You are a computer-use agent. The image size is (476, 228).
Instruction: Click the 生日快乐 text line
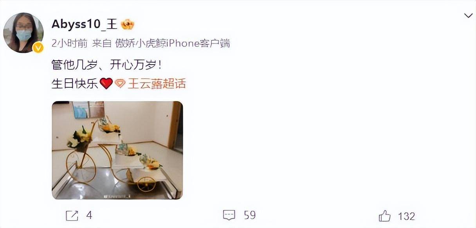(x=75, y=83)
